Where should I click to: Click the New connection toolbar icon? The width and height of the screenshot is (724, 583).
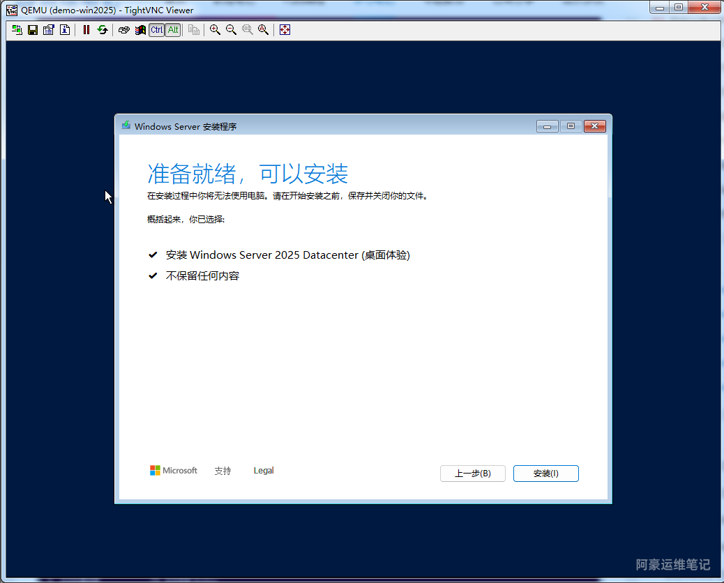coord(17,30)
